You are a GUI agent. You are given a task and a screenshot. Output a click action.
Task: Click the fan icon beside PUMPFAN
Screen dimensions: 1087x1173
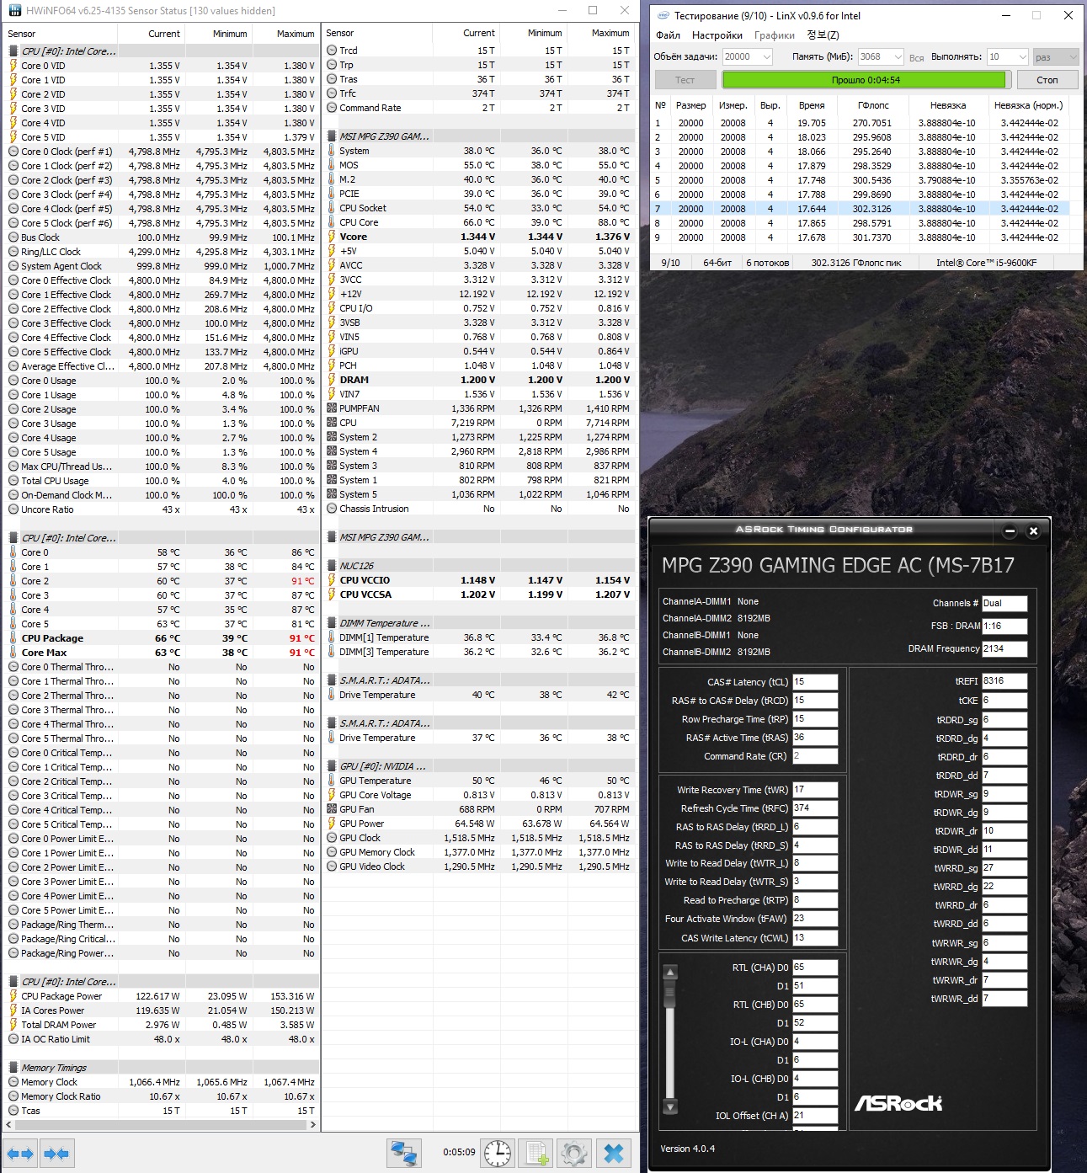tap(332, 408)
